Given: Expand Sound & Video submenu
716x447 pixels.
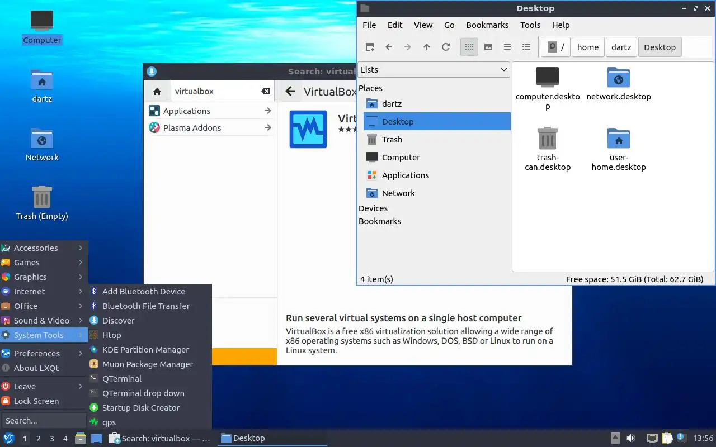Looking at the screenshot, I should [44, 321].
